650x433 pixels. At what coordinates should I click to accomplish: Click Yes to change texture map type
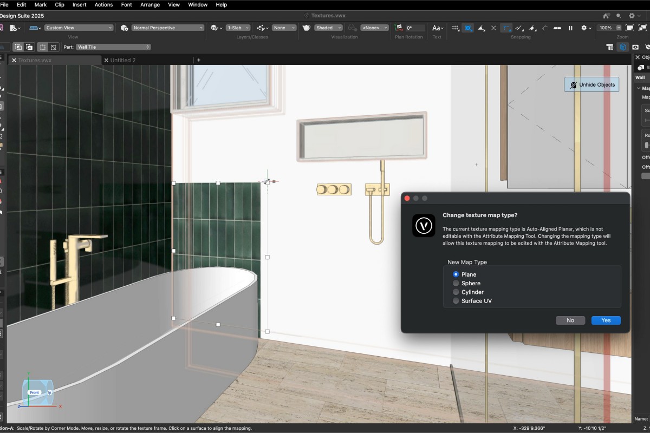[606, 320]
